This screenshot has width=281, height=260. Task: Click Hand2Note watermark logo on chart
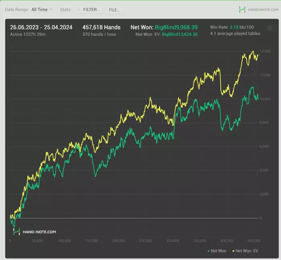pyautogui.click(x=34, y=232)
